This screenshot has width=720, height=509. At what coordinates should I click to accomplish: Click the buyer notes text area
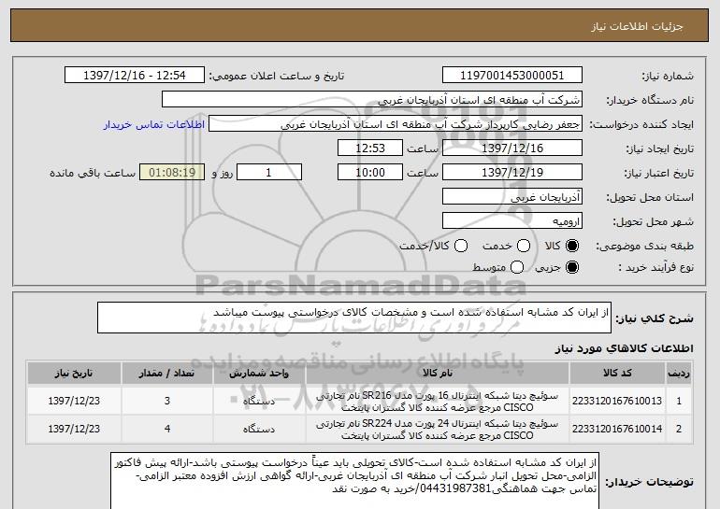354,481
